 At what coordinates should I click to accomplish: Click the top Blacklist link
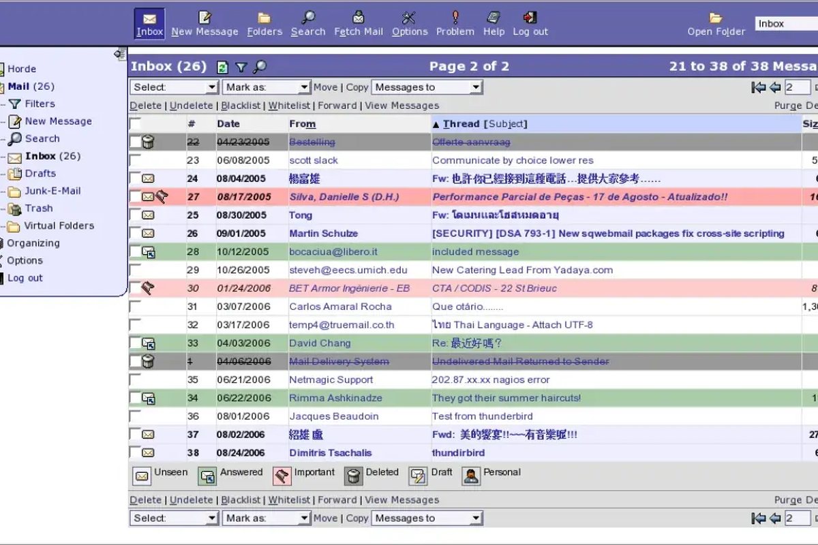point(241,106)
